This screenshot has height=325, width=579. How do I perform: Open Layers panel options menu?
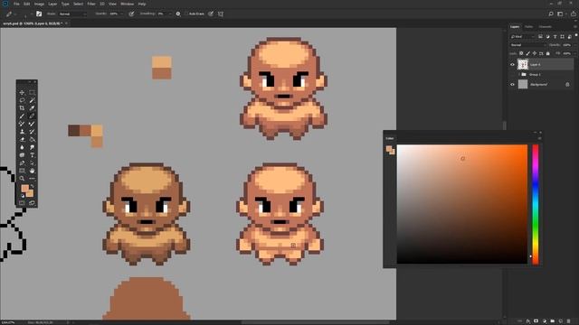pos(575,26)
